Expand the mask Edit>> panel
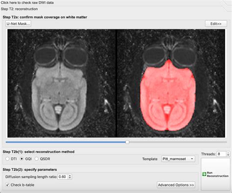The width and height of the screenshot is (232, 193). (216, 24)
